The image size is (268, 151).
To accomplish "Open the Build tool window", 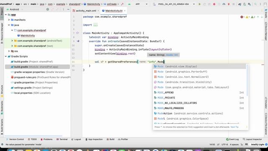I will (111, 139).
